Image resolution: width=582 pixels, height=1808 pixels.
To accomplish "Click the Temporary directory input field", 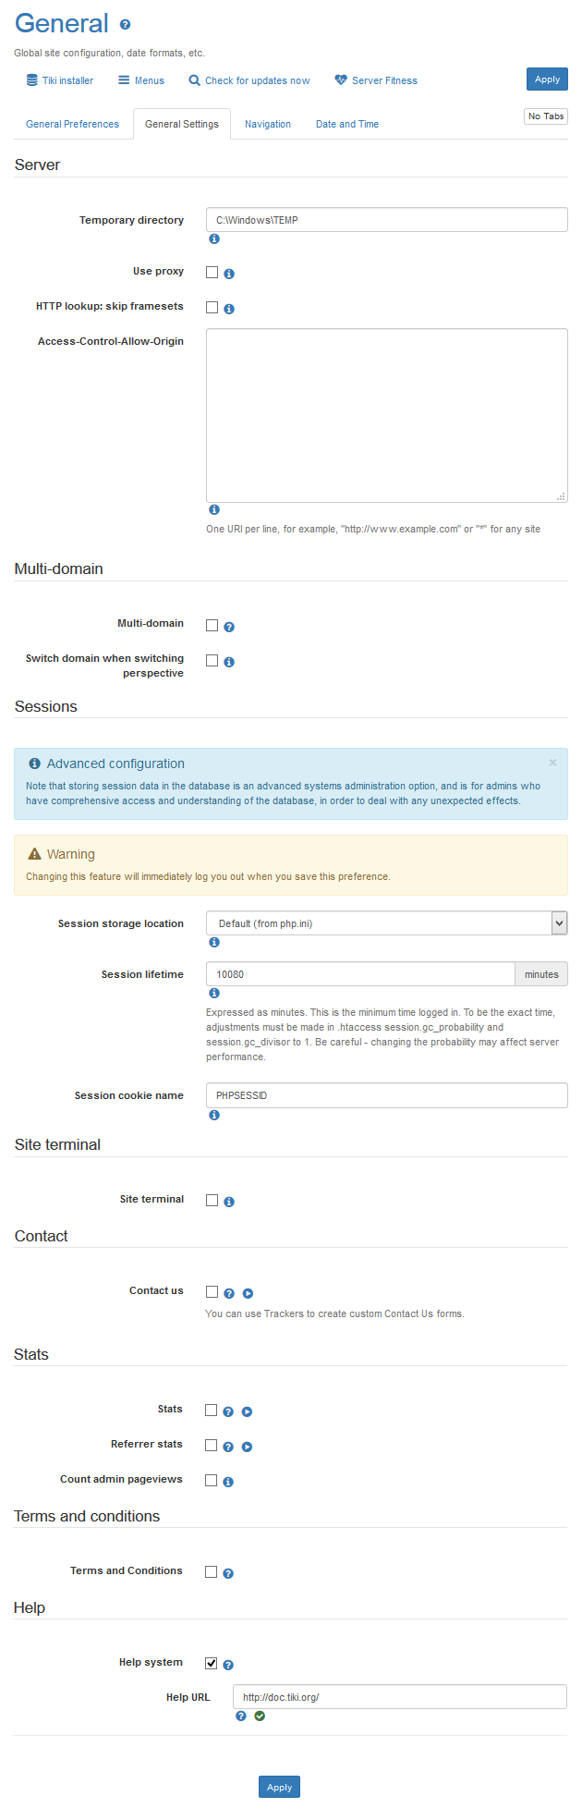I will click(x=386, y=220).
